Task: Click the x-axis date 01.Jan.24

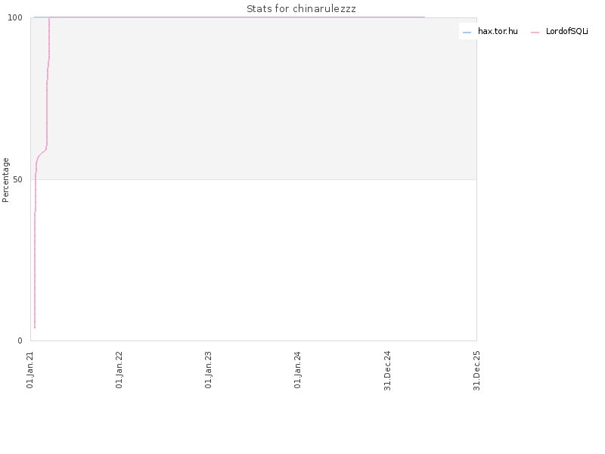Action: pos(297,369)
